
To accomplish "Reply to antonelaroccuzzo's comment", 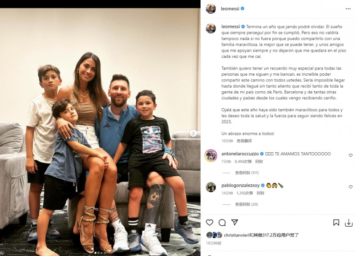I will [259, 162].
